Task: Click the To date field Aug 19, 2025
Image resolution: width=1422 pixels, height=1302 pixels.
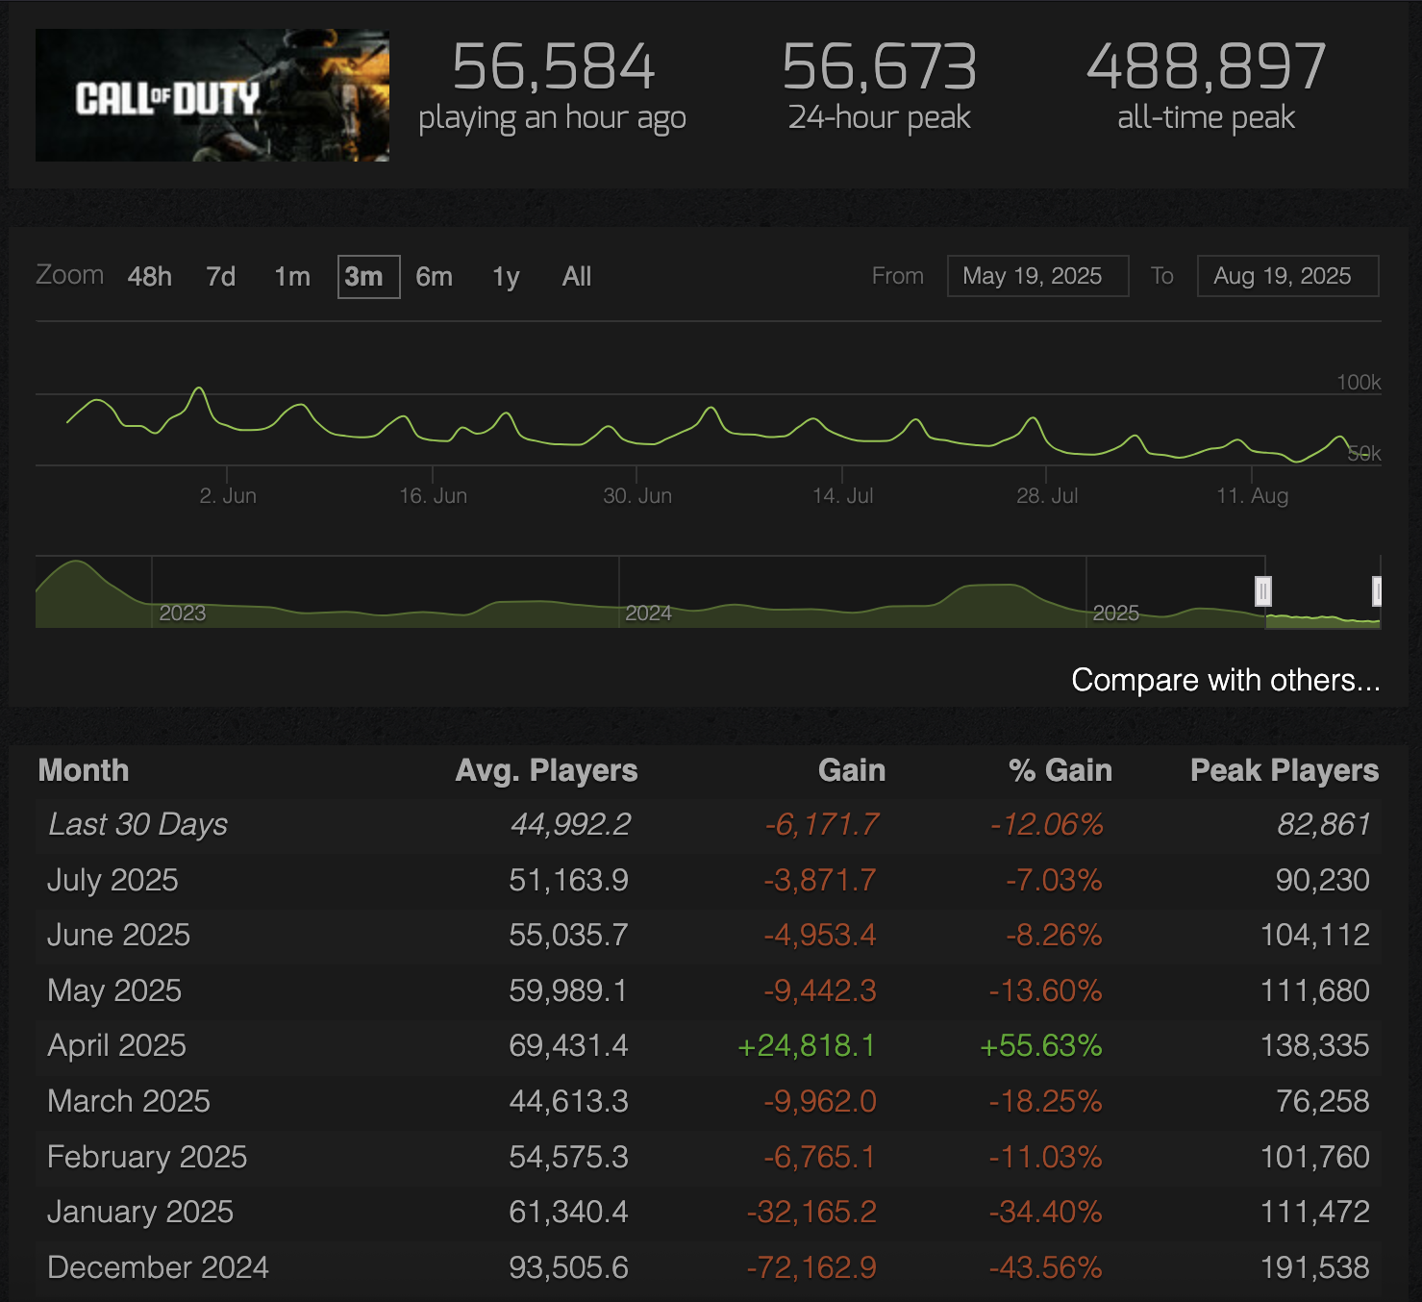Action: [x=1287, y=276]
